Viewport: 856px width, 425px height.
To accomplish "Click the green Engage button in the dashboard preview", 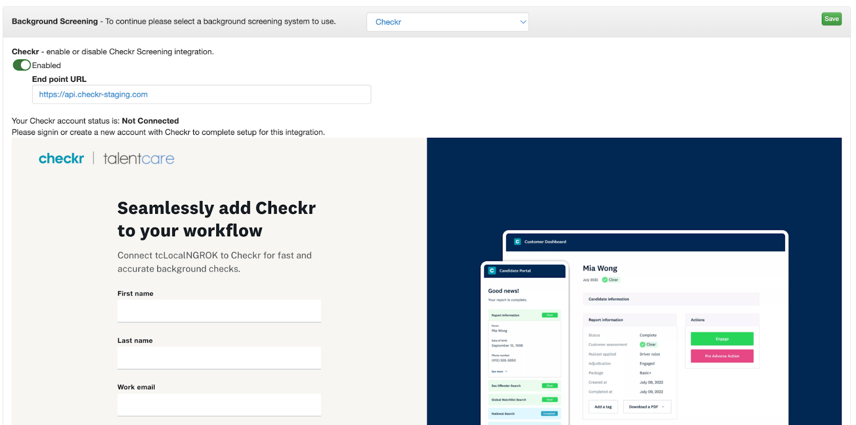I will (x=722, y=339).
